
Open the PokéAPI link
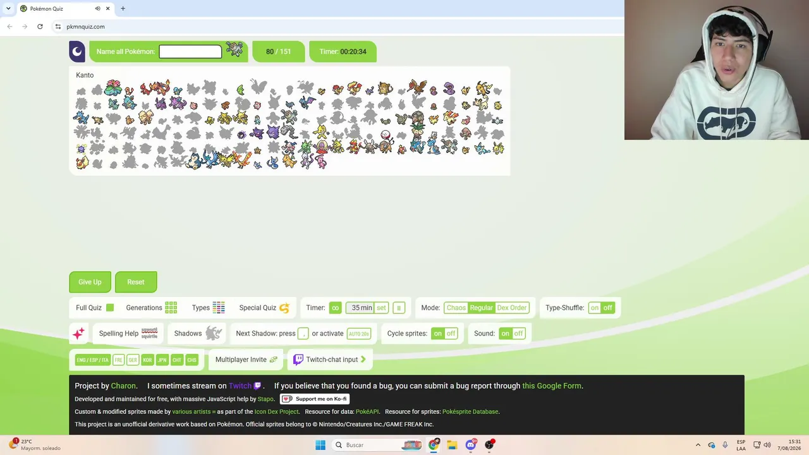(367, 411)
